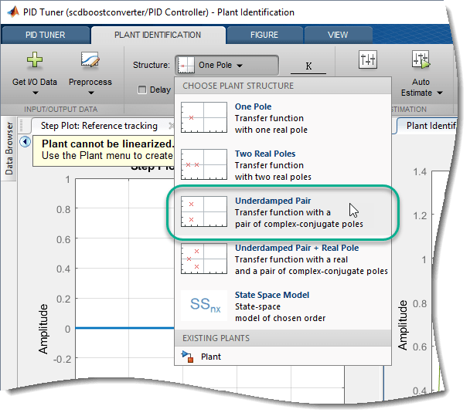The height and width of the screenshot is (416, 470).
Task: Select the PLANT IDENTIFICATION tab
Action: tap(158, 35)
